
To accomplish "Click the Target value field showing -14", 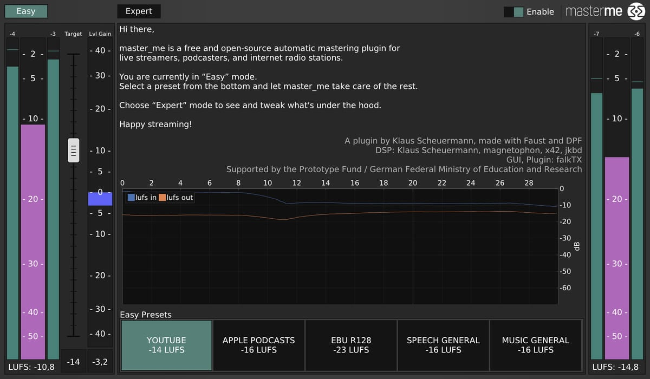I will pos(74,362).
